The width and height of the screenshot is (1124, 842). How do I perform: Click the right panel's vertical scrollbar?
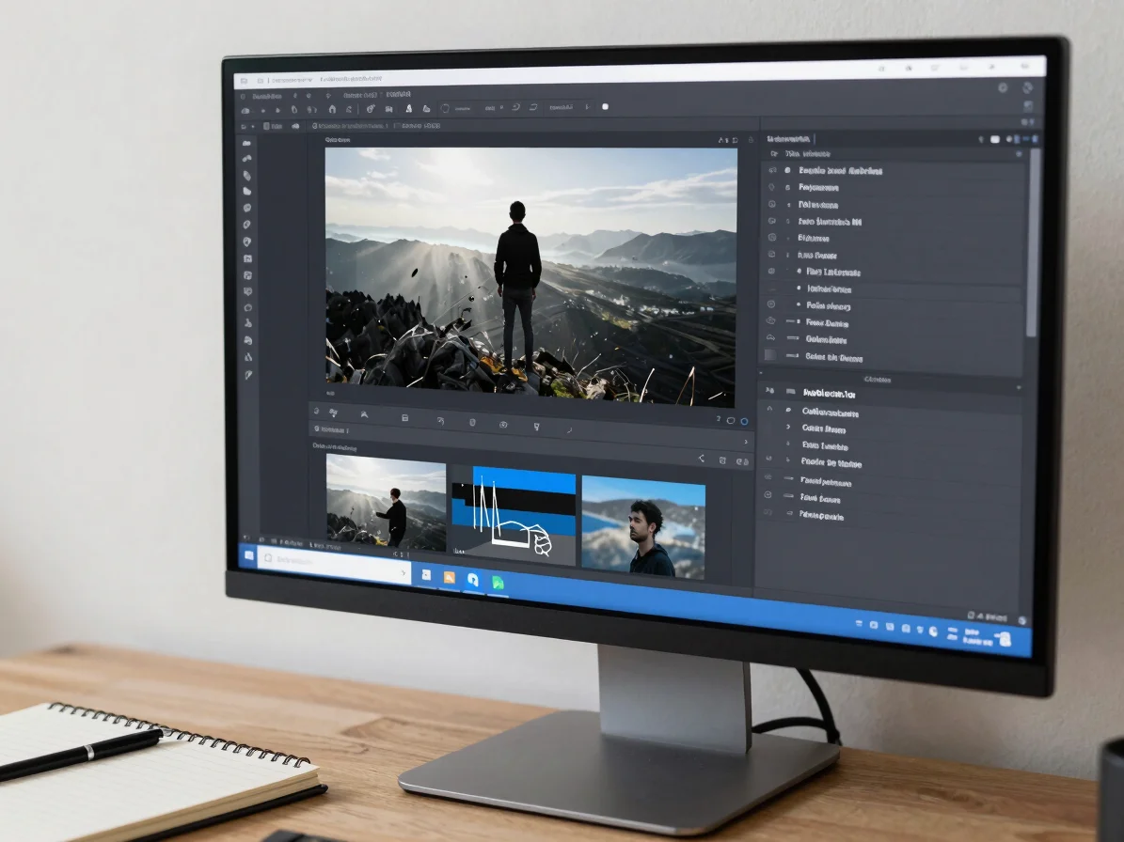tap(1032, 243)
